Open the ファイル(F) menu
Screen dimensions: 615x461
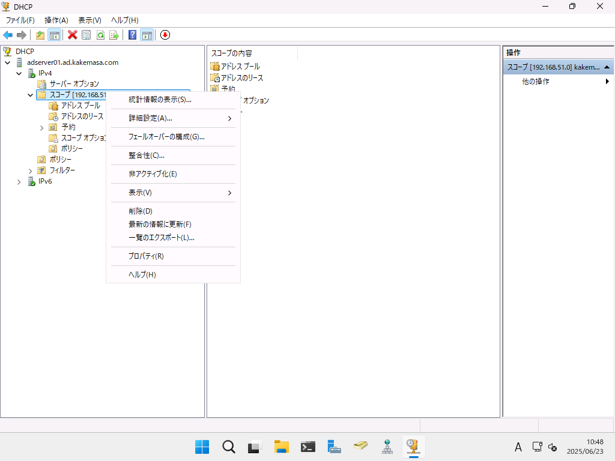pyautogui.click(x=20, y=20)
